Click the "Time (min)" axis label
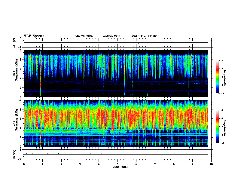This screenshot has width=238, height=184. click(120, 167)
